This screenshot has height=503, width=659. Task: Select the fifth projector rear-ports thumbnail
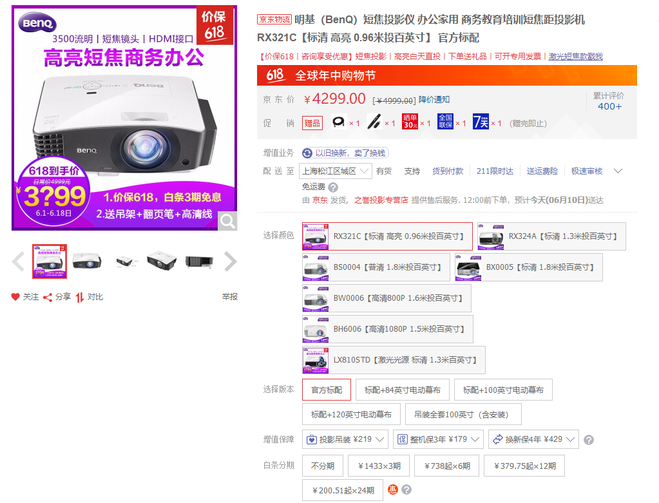(199, 261)
